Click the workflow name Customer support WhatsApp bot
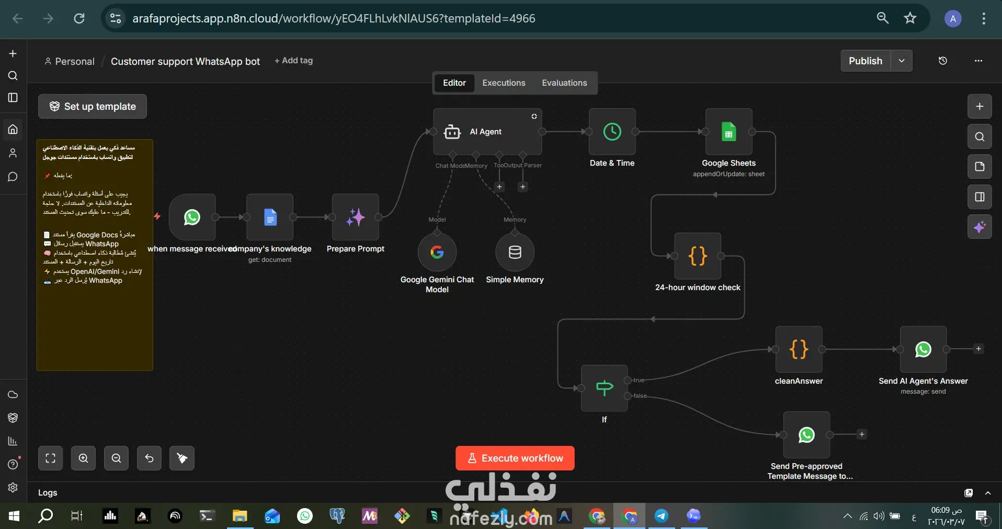Viewport: 1002px width, 529px height. point(185,61)
